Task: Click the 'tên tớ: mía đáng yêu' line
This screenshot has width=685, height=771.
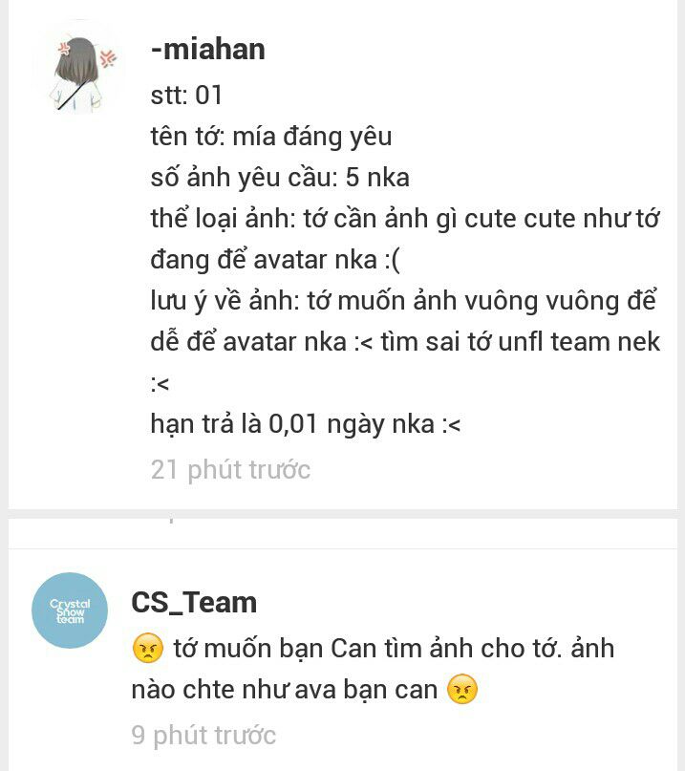Action: pyautogui.click(x=271, y=137)
